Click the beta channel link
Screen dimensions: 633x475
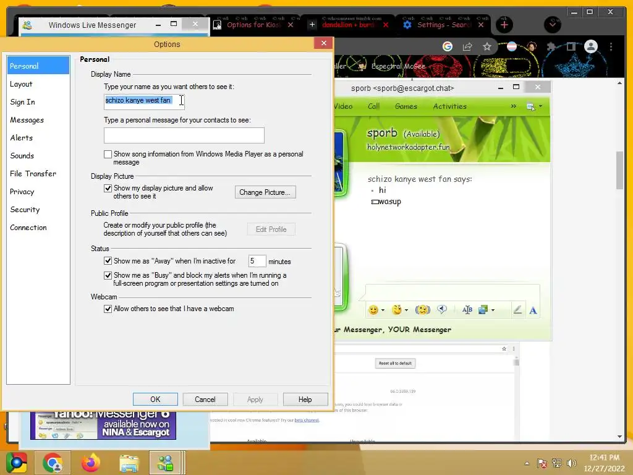(x=307, y=420)
